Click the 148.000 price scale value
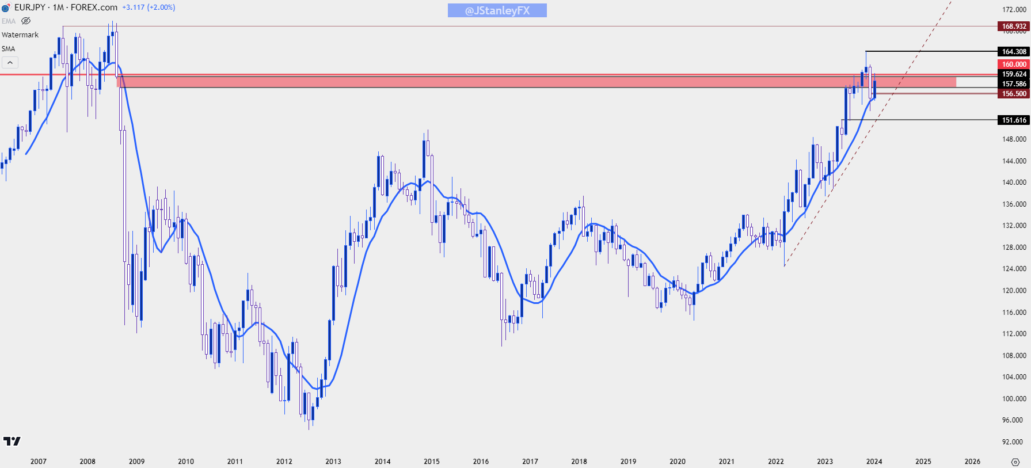1031x468 pixels. (1014, 139)
